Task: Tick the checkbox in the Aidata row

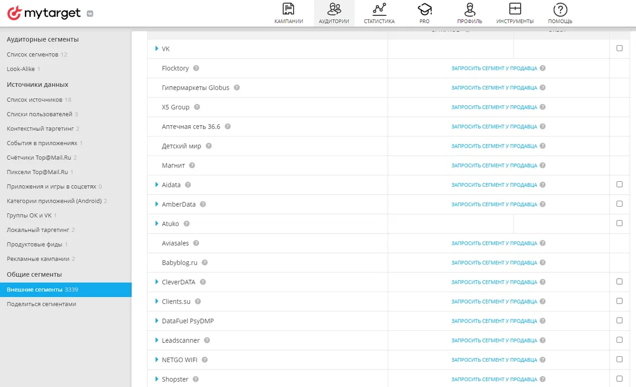Action: pyautogui.click(x=619, y=184)
